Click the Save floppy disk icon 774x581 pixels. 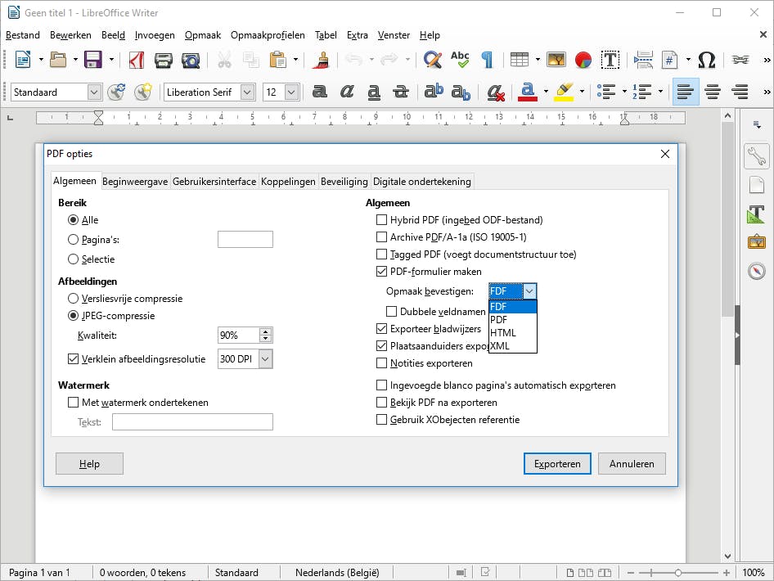[x=92, y=60]
